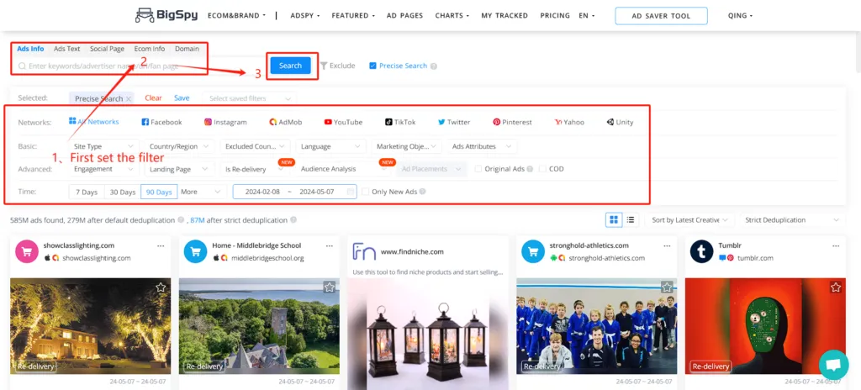Open the More time range dropdown

point(201,192)
